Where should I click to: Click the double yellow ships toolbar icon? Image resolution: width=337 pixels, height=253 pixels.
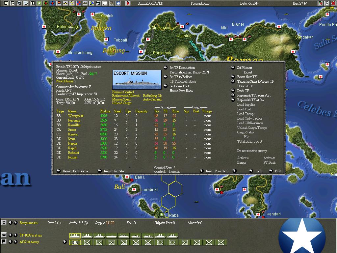pyautogui.click(x=72, y=3)
